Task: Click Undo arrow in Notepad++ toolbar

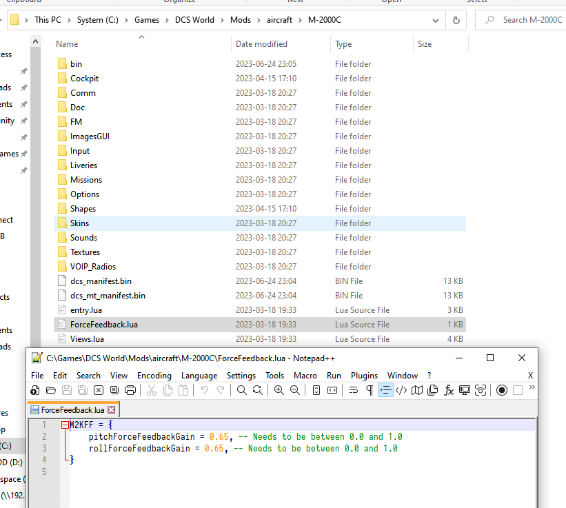Action: click(x=205, y=390)
